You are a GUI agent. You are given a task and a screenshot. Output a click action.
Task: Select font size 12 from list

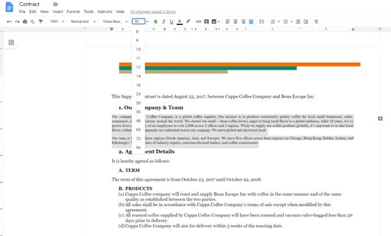[138, 67]
